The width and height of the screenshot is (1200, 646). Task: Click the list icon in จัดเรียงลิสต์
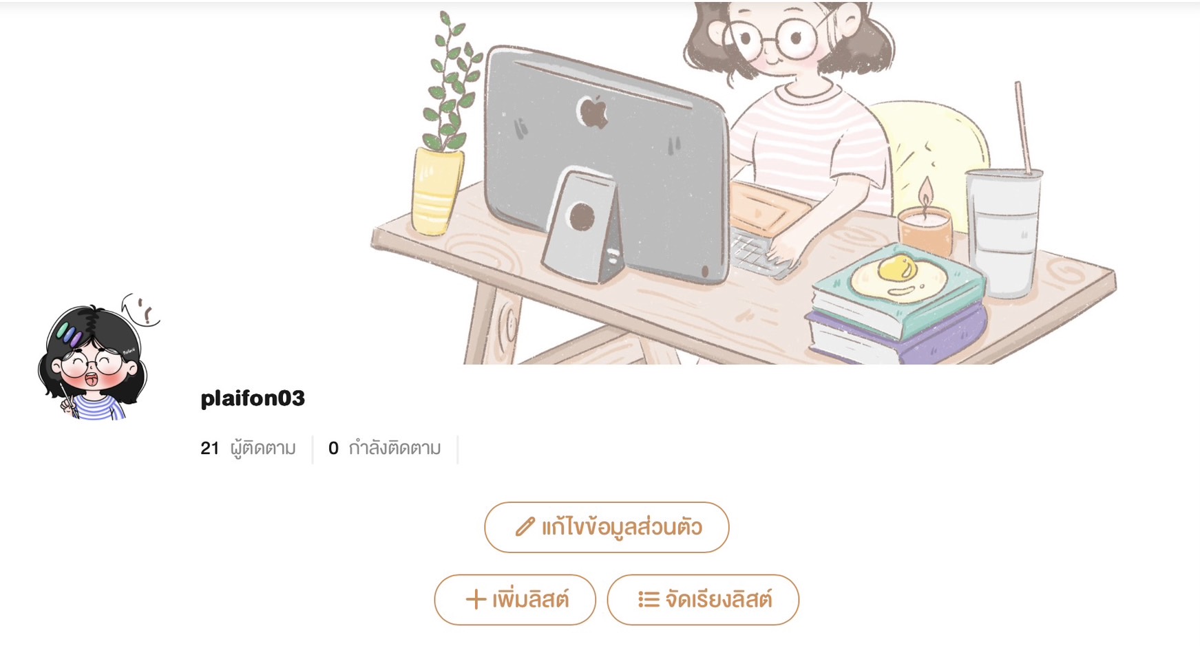tap(649, 599)
